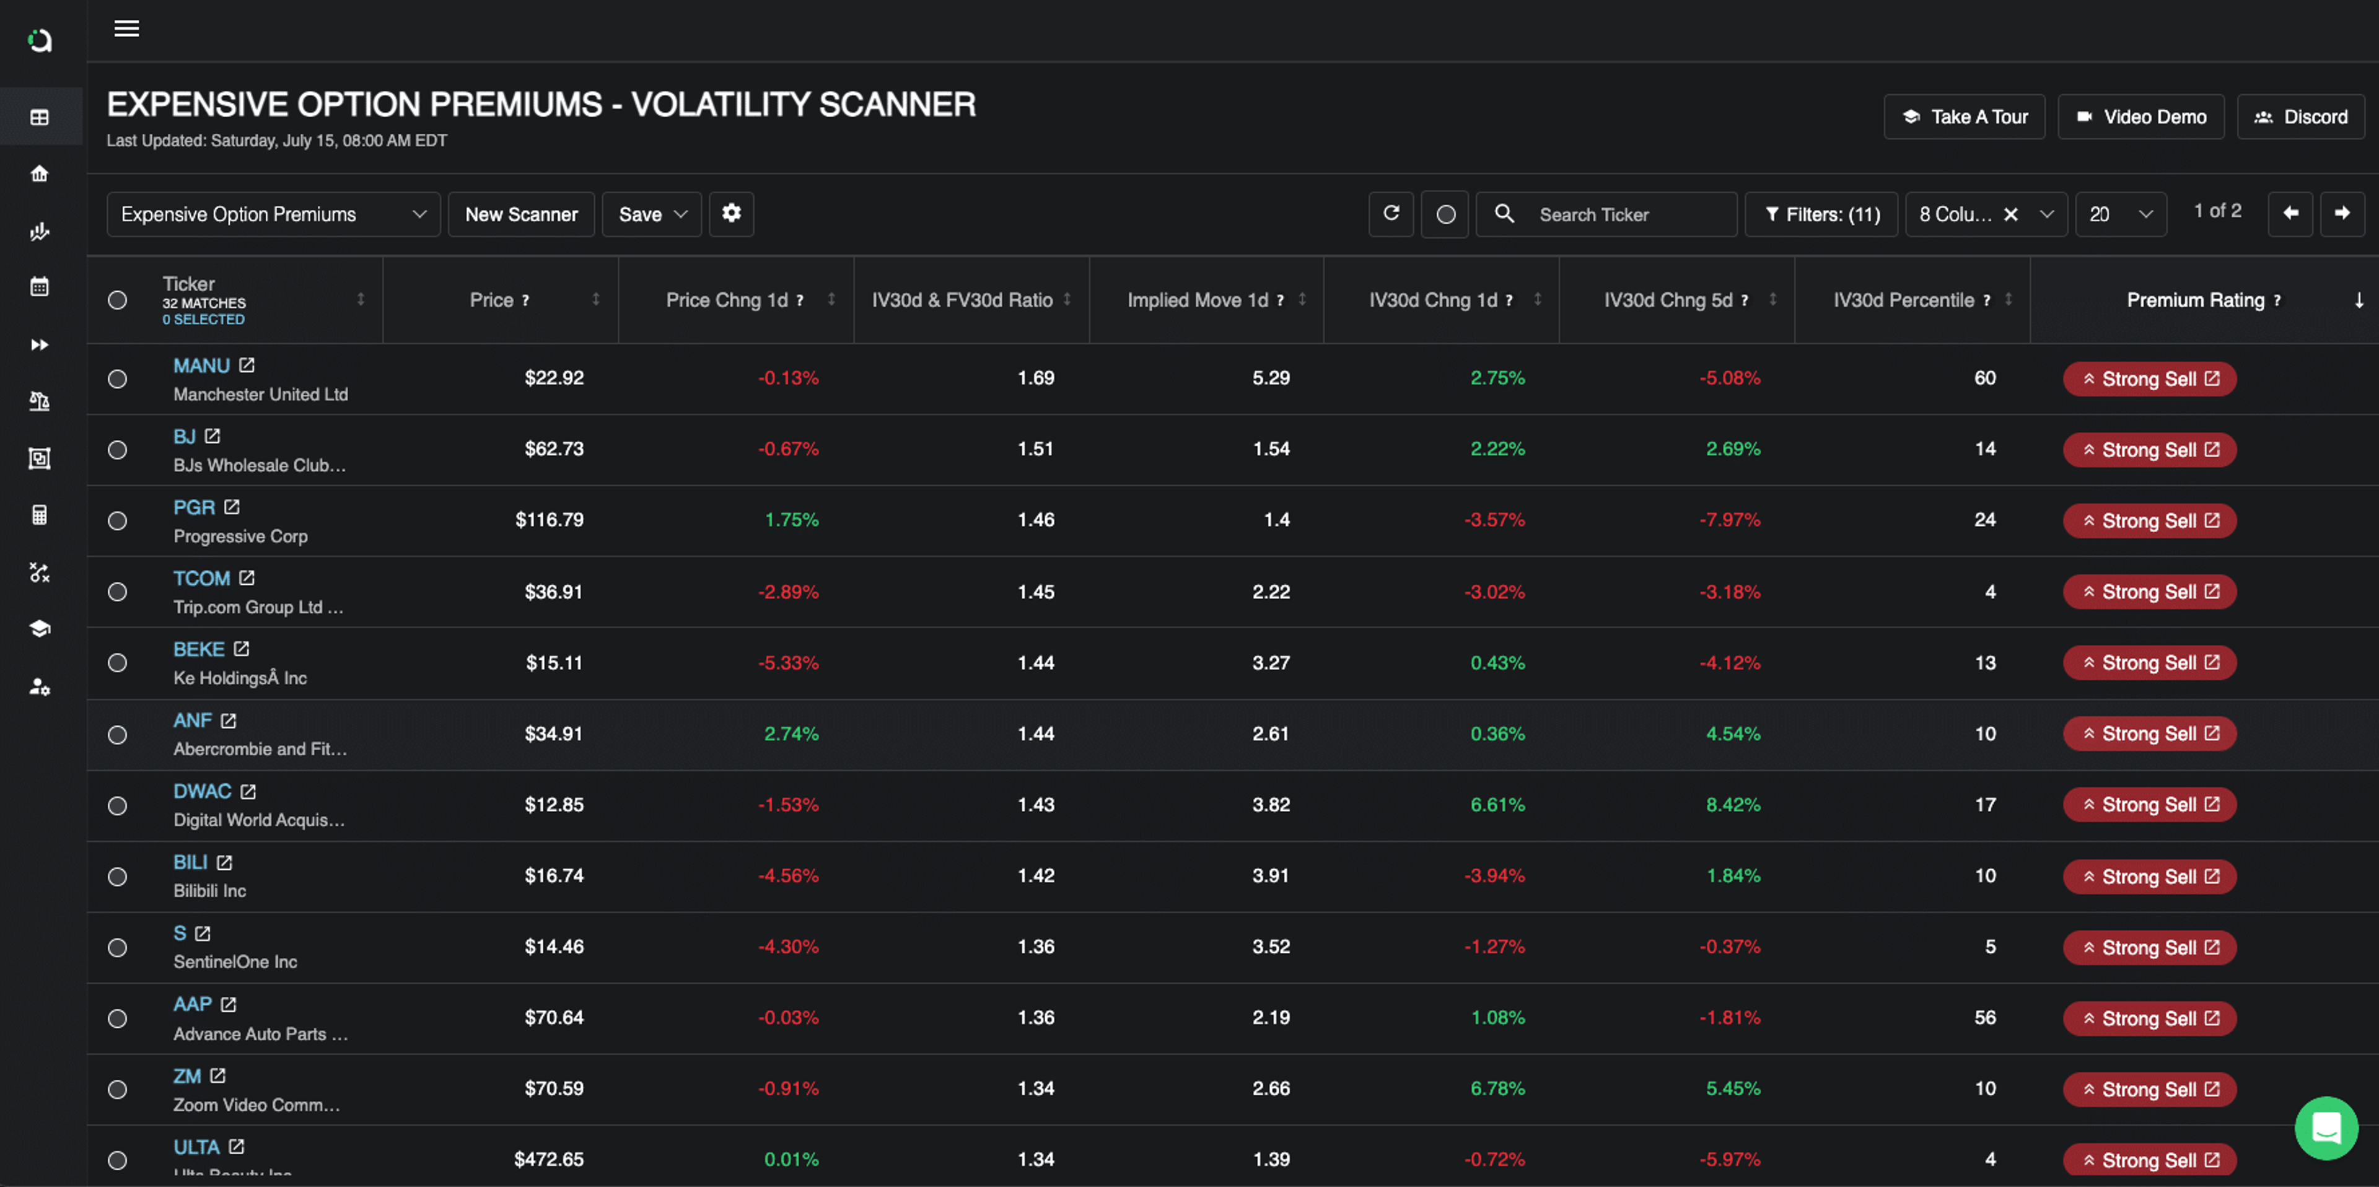Go to the previous page arrow
The height and width of the screenshot is (1187, 2379).
click(2290, 213)
